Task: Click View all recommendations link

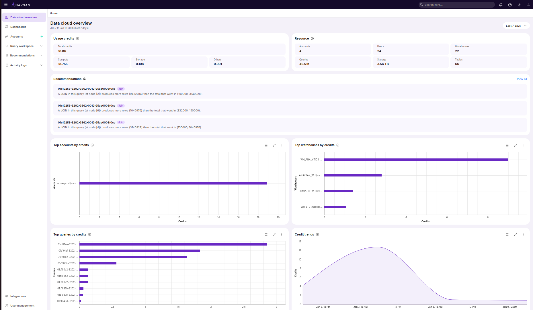Action: click(522, 79)
